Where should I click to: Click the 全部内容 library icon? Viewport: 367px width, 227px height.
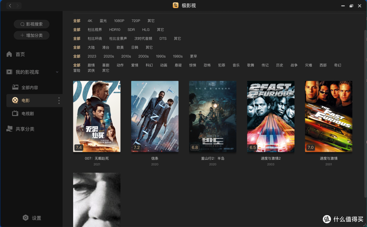[x=15, y=87]
